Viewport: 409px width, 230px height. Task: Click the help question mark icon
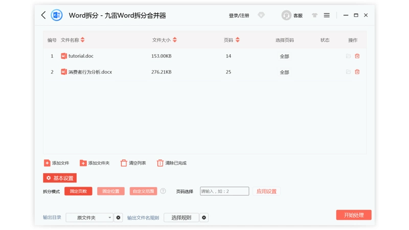coord(163,191)
